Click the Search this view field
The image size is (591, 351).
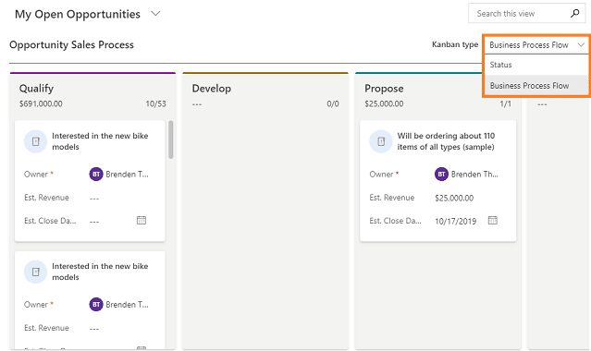coord(526,14)
